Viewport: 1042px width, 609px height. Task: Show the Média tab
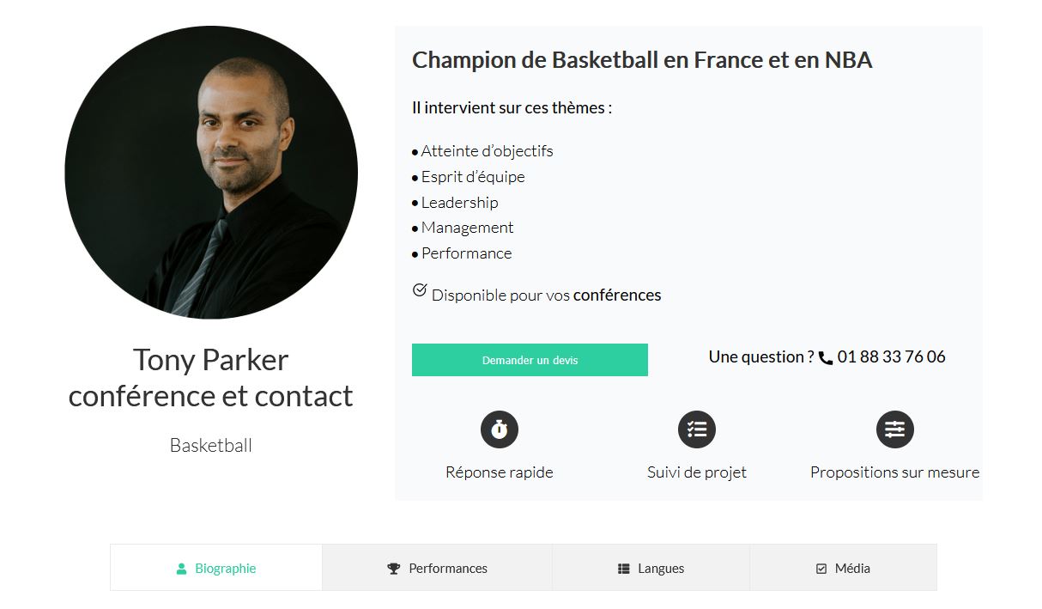[851, 569]
